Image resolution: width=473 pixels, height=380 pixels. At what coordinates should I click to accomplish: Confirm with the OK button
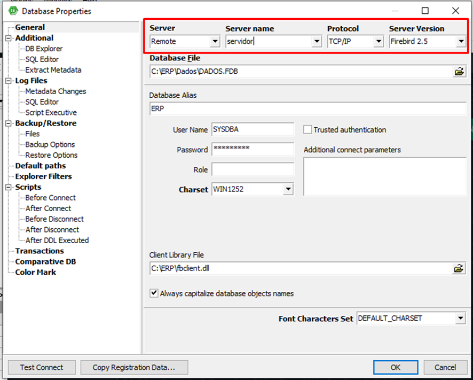(x=396, y=367)
